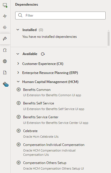Viewport: 111px width, 173px height.
Task: Select the Benefits Common title
Action: (37, 90)
